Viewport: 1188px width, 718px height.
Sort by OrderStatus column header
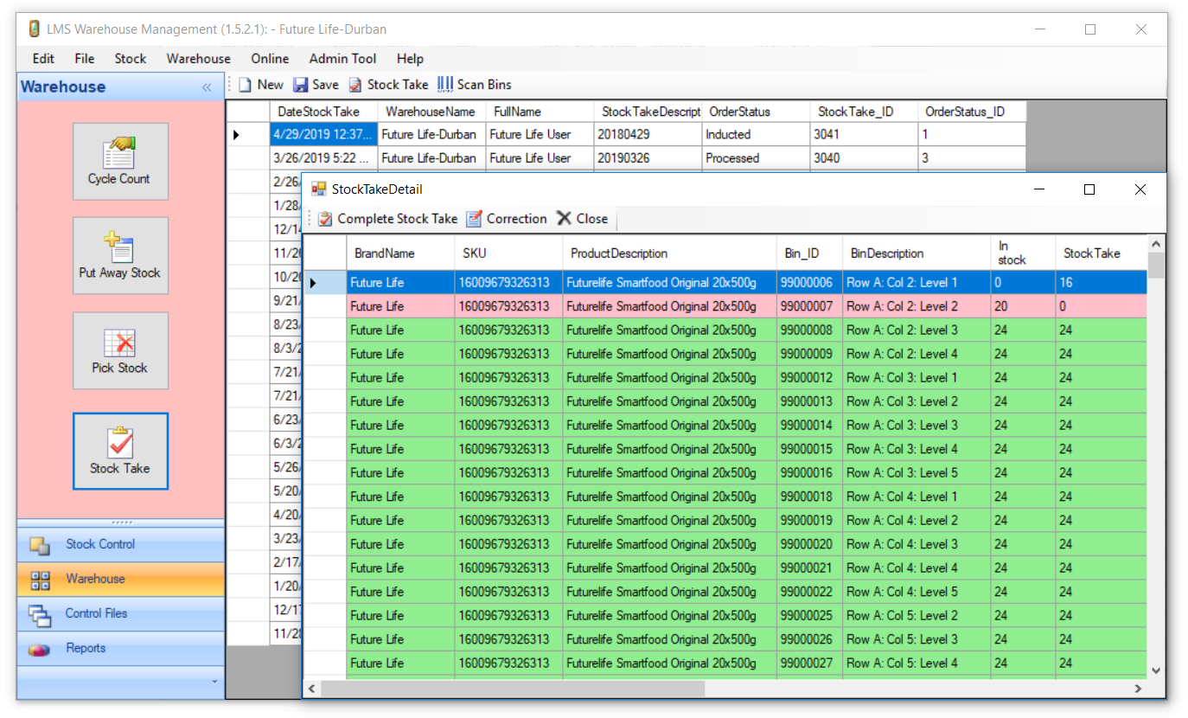coord(756,112)
